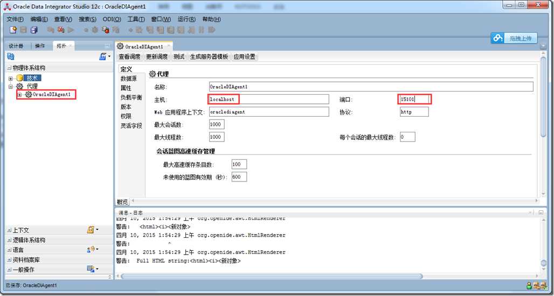
Task: Minimize the message log panel
Action: pyautogui.click(x=541, y=213)
